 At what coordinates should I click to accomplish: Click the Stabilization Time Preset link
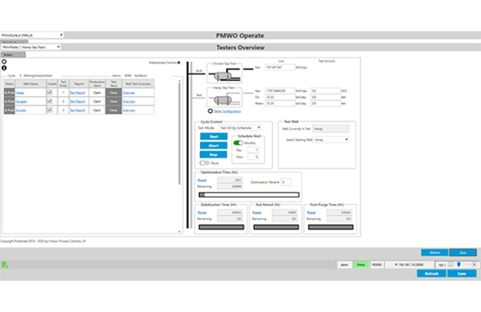(x=202, y=212)
